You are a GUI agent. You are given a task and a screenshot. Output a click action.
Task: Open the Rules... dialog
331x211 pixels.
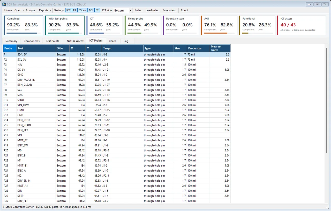tap(139, 10)
